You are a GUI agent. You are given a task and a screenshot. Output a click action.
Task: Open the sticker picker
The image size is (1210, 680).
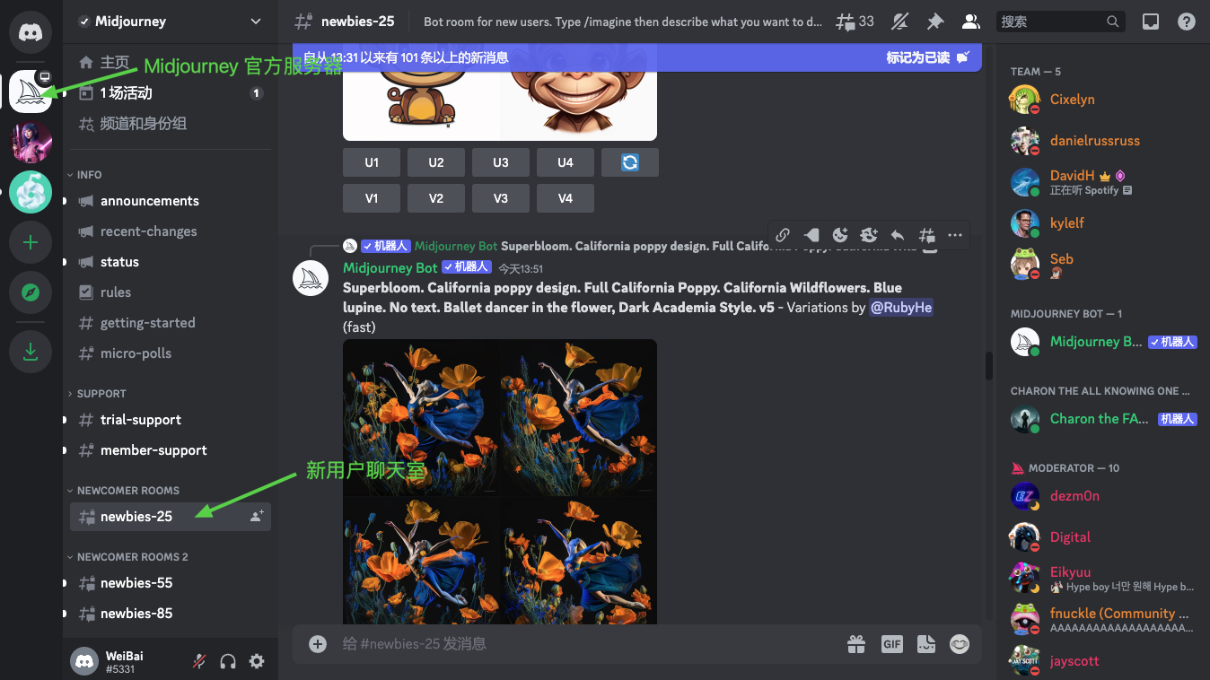925,643
